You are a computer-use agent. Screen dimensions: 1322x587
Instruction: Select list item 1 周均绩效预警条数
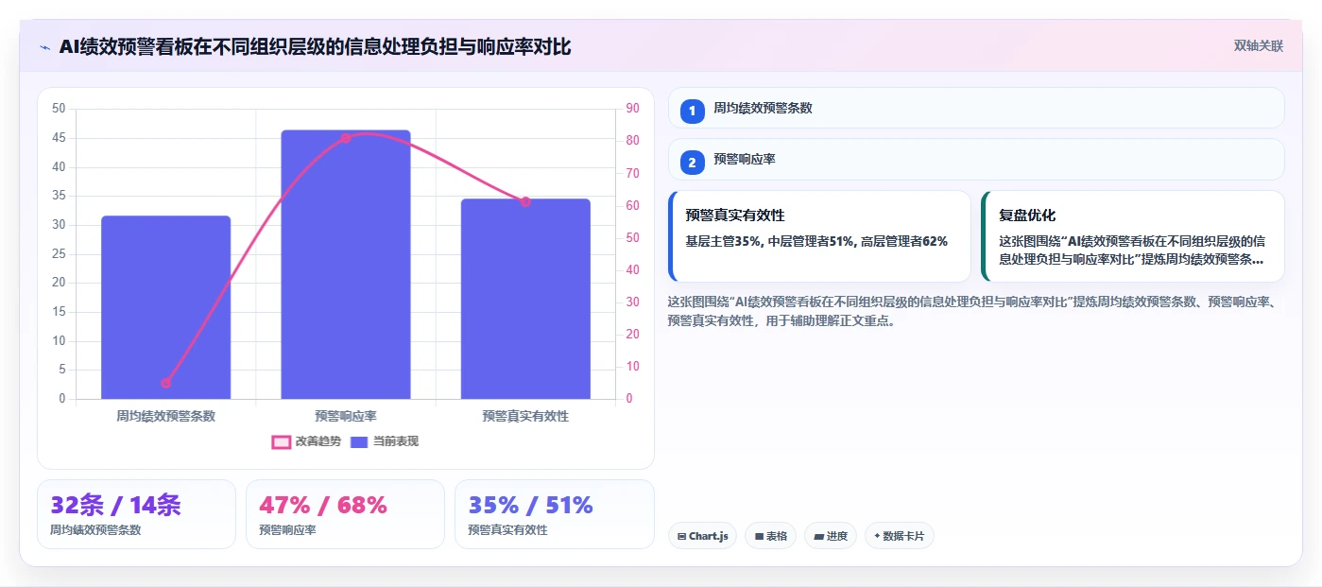[x=976, y=109]
